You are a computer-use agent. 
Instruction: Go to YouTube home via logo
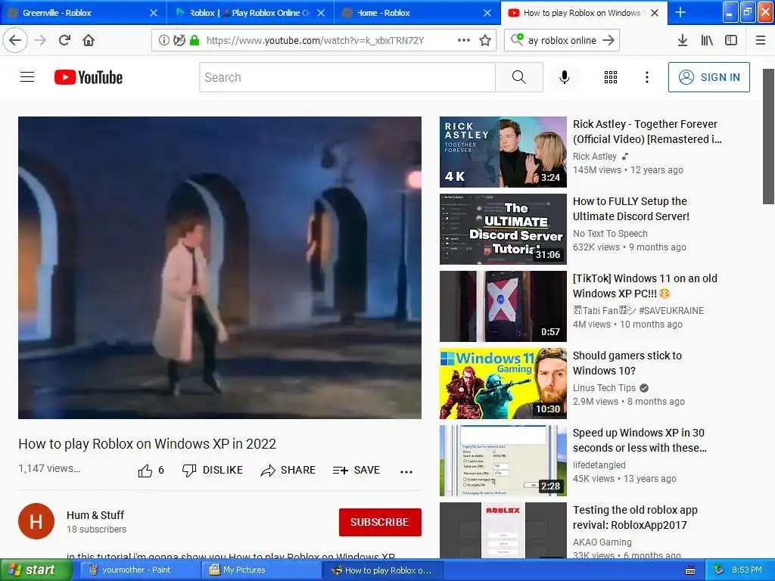pos(89,77)
